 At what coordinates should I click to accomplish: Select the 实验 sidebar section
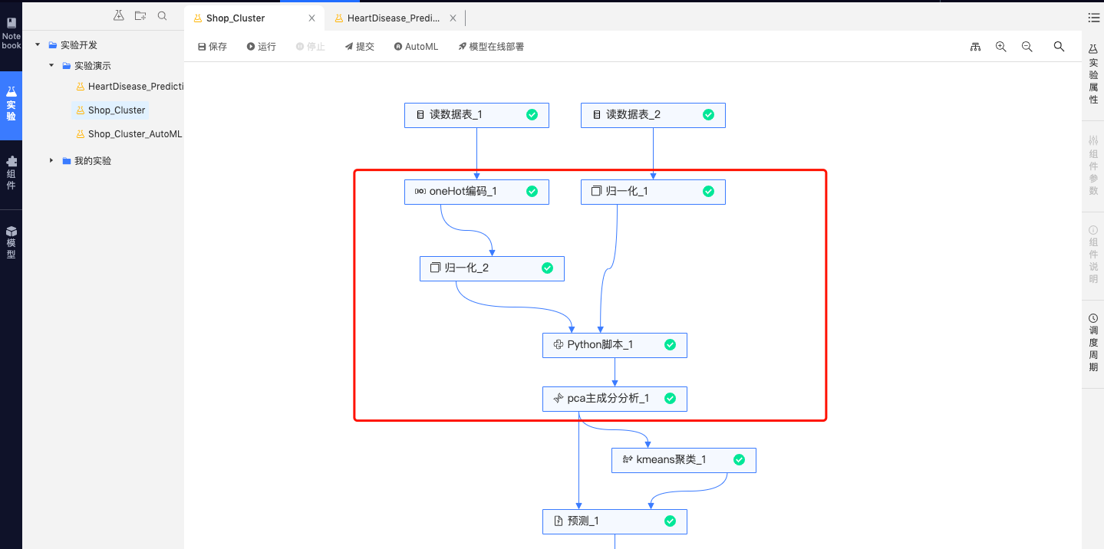pos(11,104)
